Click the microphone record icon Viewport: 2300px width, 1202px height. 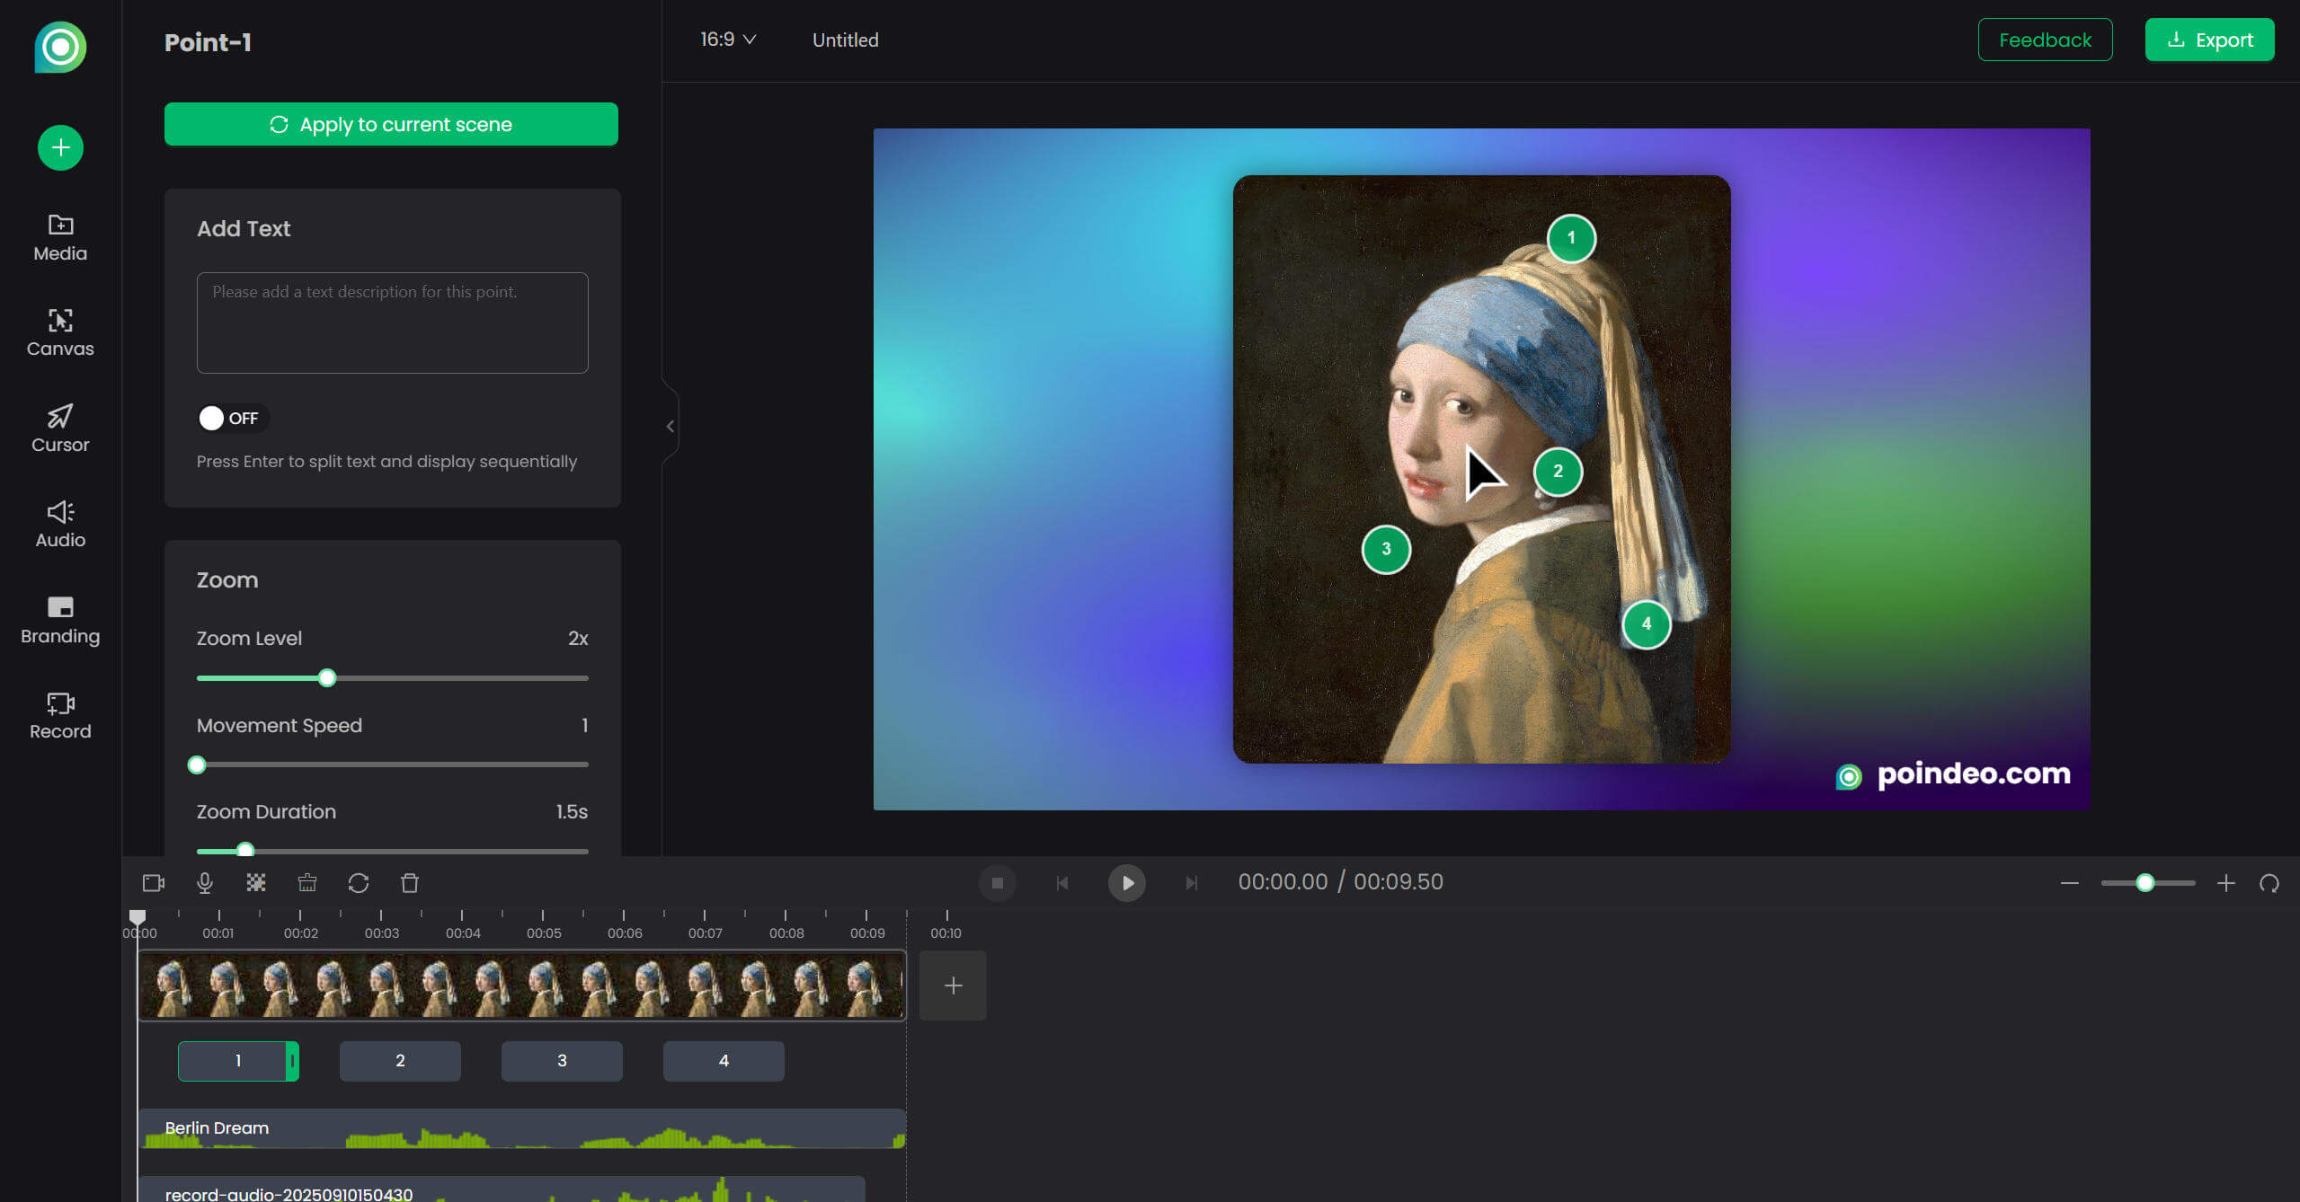point(205,883)
